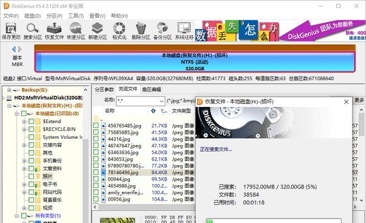Click the 删除分区 trash icon

coord(141,28)
